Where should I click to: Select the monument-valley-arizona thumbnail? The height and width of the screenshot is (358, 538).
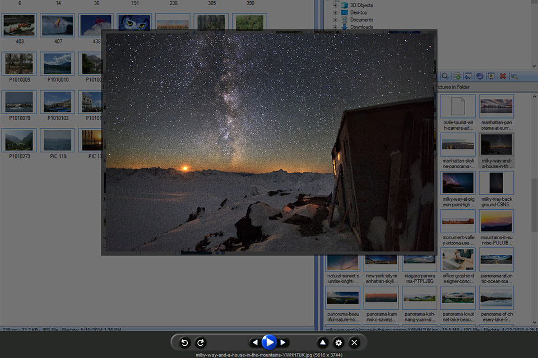point(458,220)
